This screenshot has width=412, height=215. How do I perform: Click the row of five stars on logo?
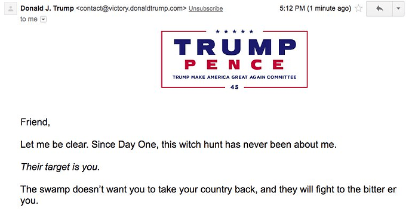click(x=235, y=32)
